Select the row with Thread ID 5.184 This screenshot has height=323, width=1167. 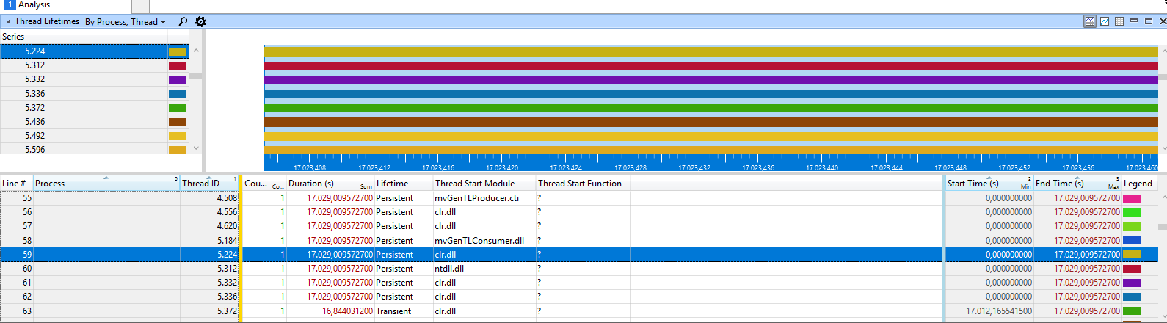tap(580, 240)
